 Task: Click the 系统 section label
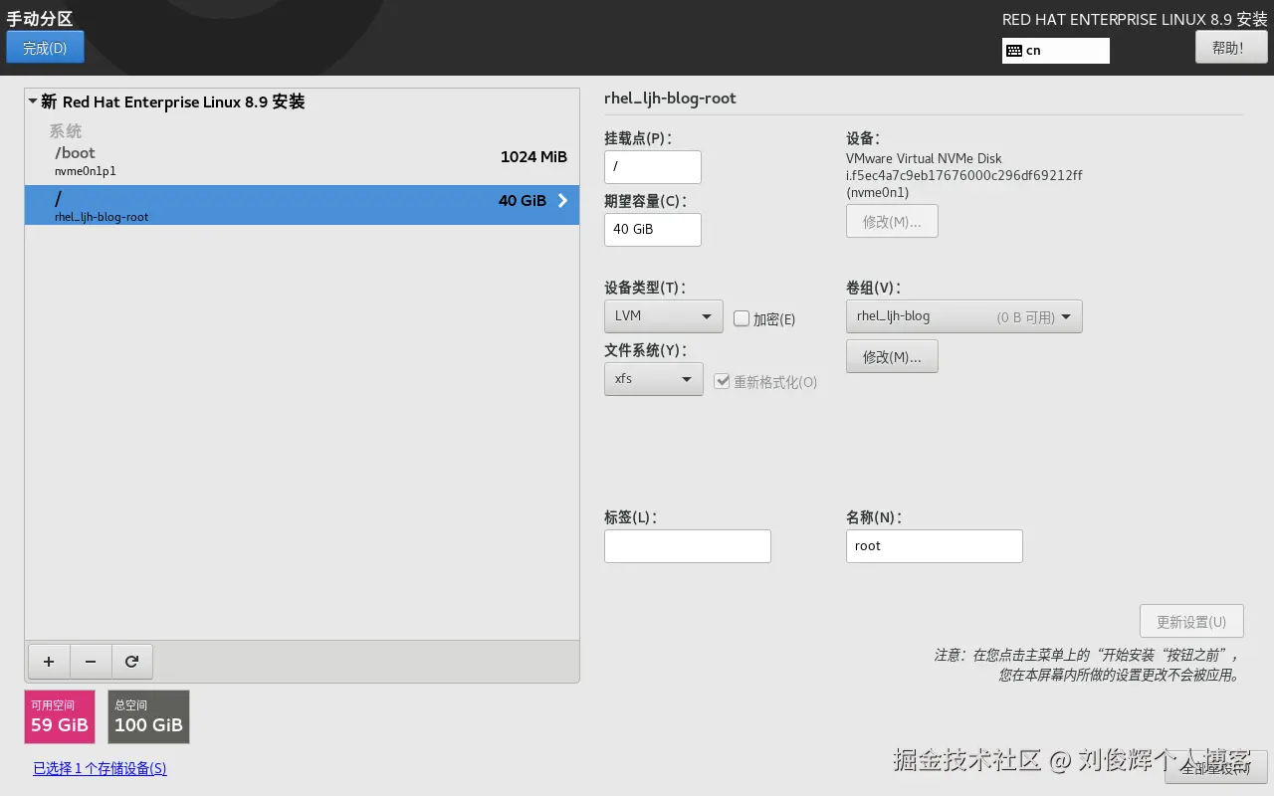[66, 131]
